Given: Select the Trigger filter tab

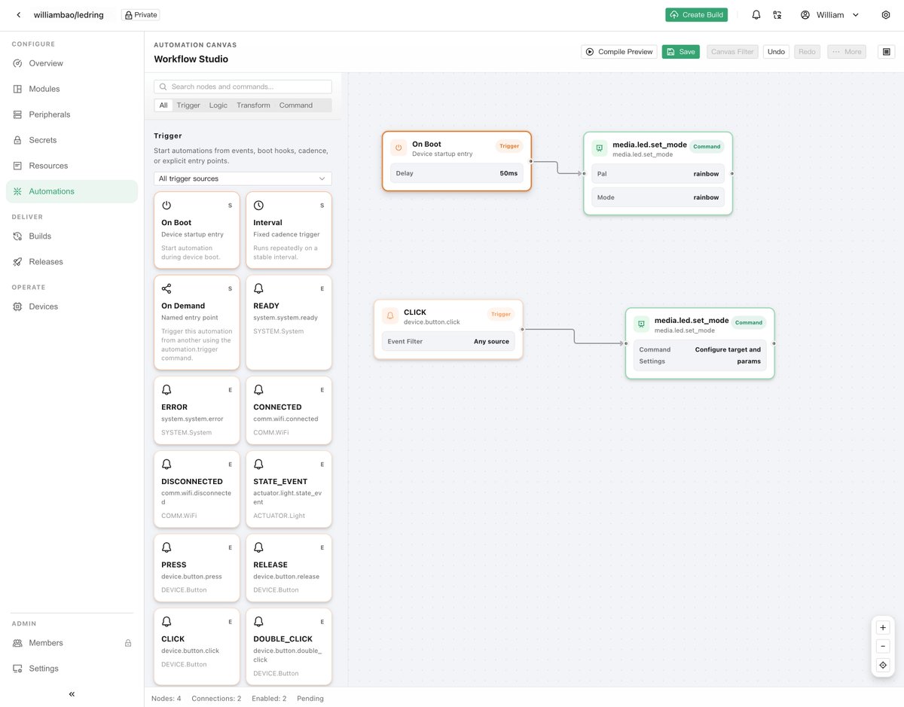Looking at the screenshot, I should pos(188,105).
